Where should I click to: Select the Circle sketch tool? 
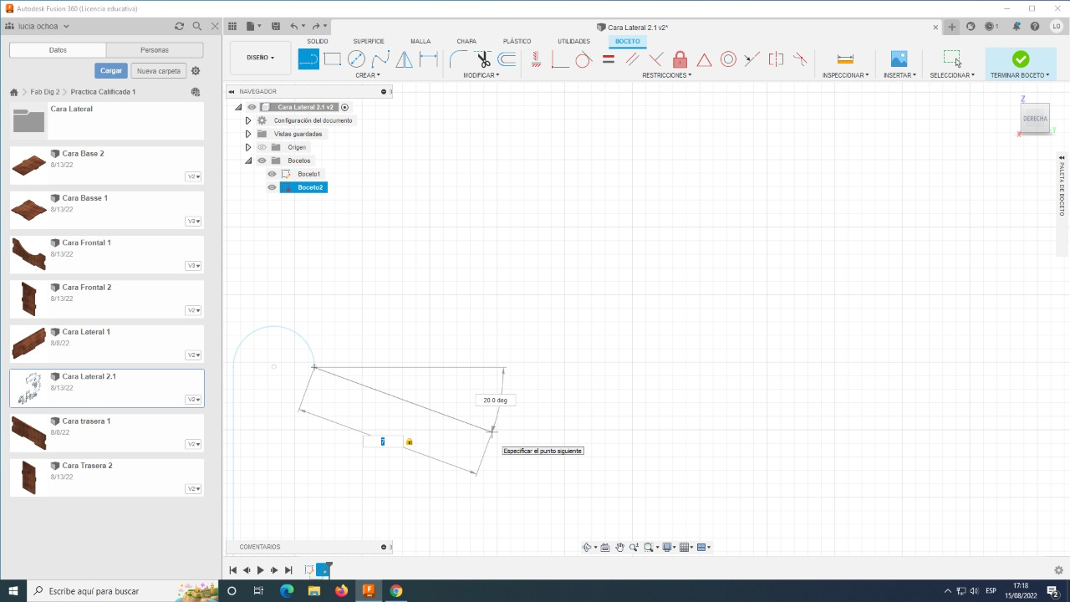[357, 59]
